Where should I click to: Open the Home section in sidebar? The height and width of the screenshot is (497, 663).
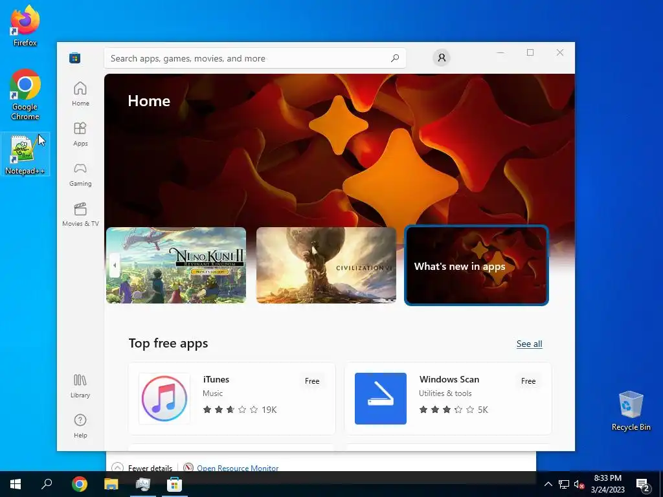80,94
